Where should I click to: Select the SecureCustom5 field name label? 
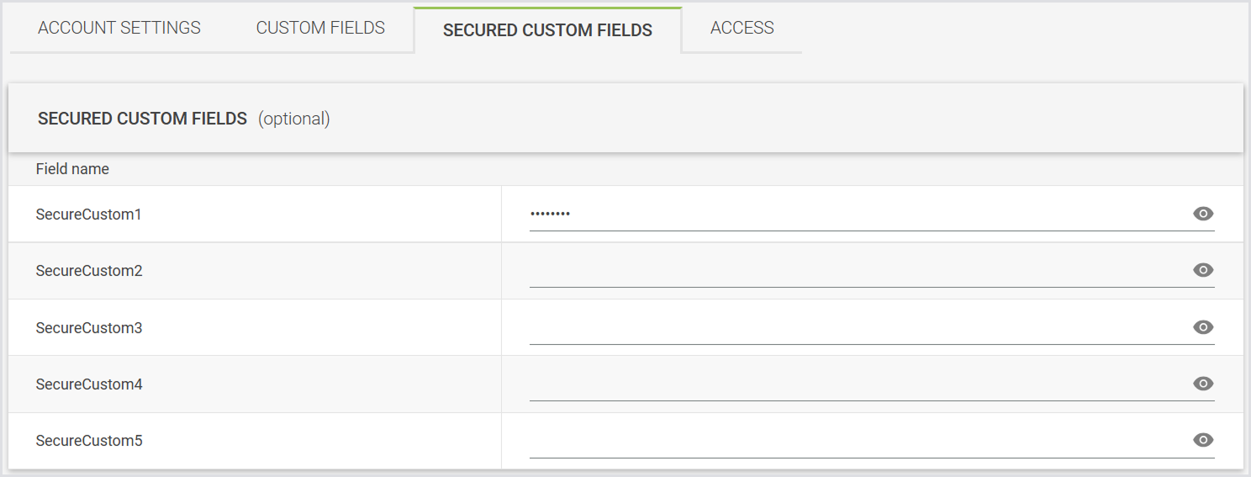89,441
